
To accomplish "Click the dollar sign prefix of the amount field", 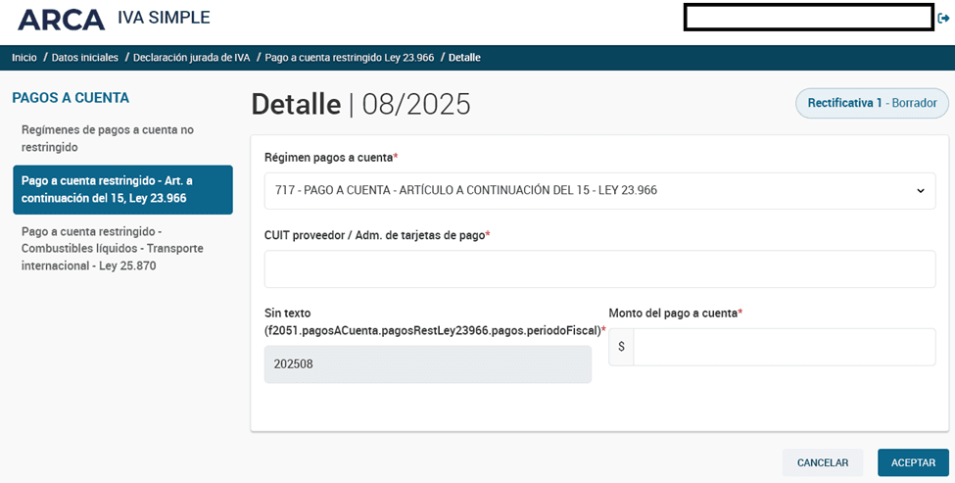I will 621,347.
